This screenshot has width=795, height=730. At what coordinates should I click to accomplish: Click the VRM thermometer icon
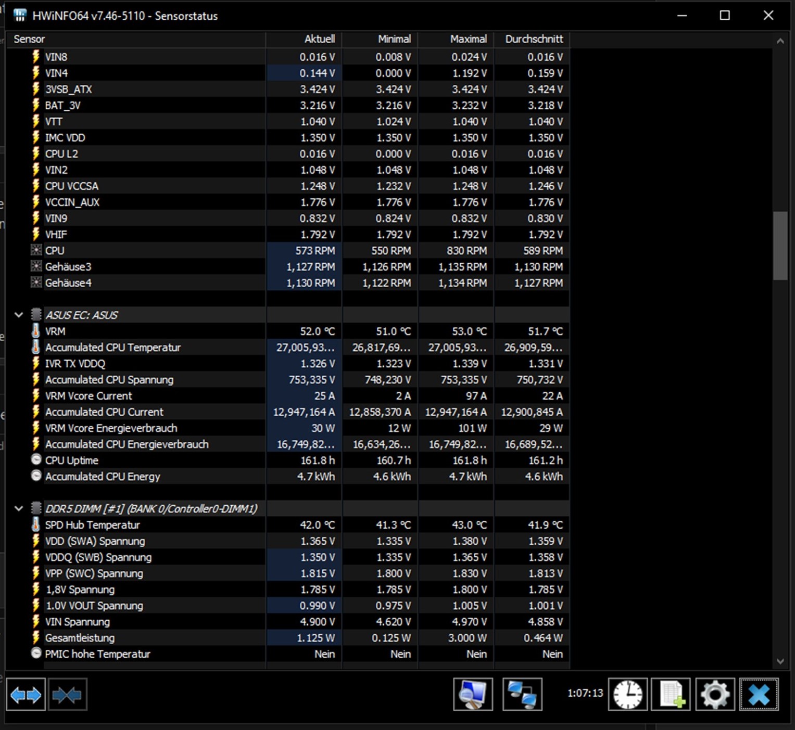pos(36,331)
